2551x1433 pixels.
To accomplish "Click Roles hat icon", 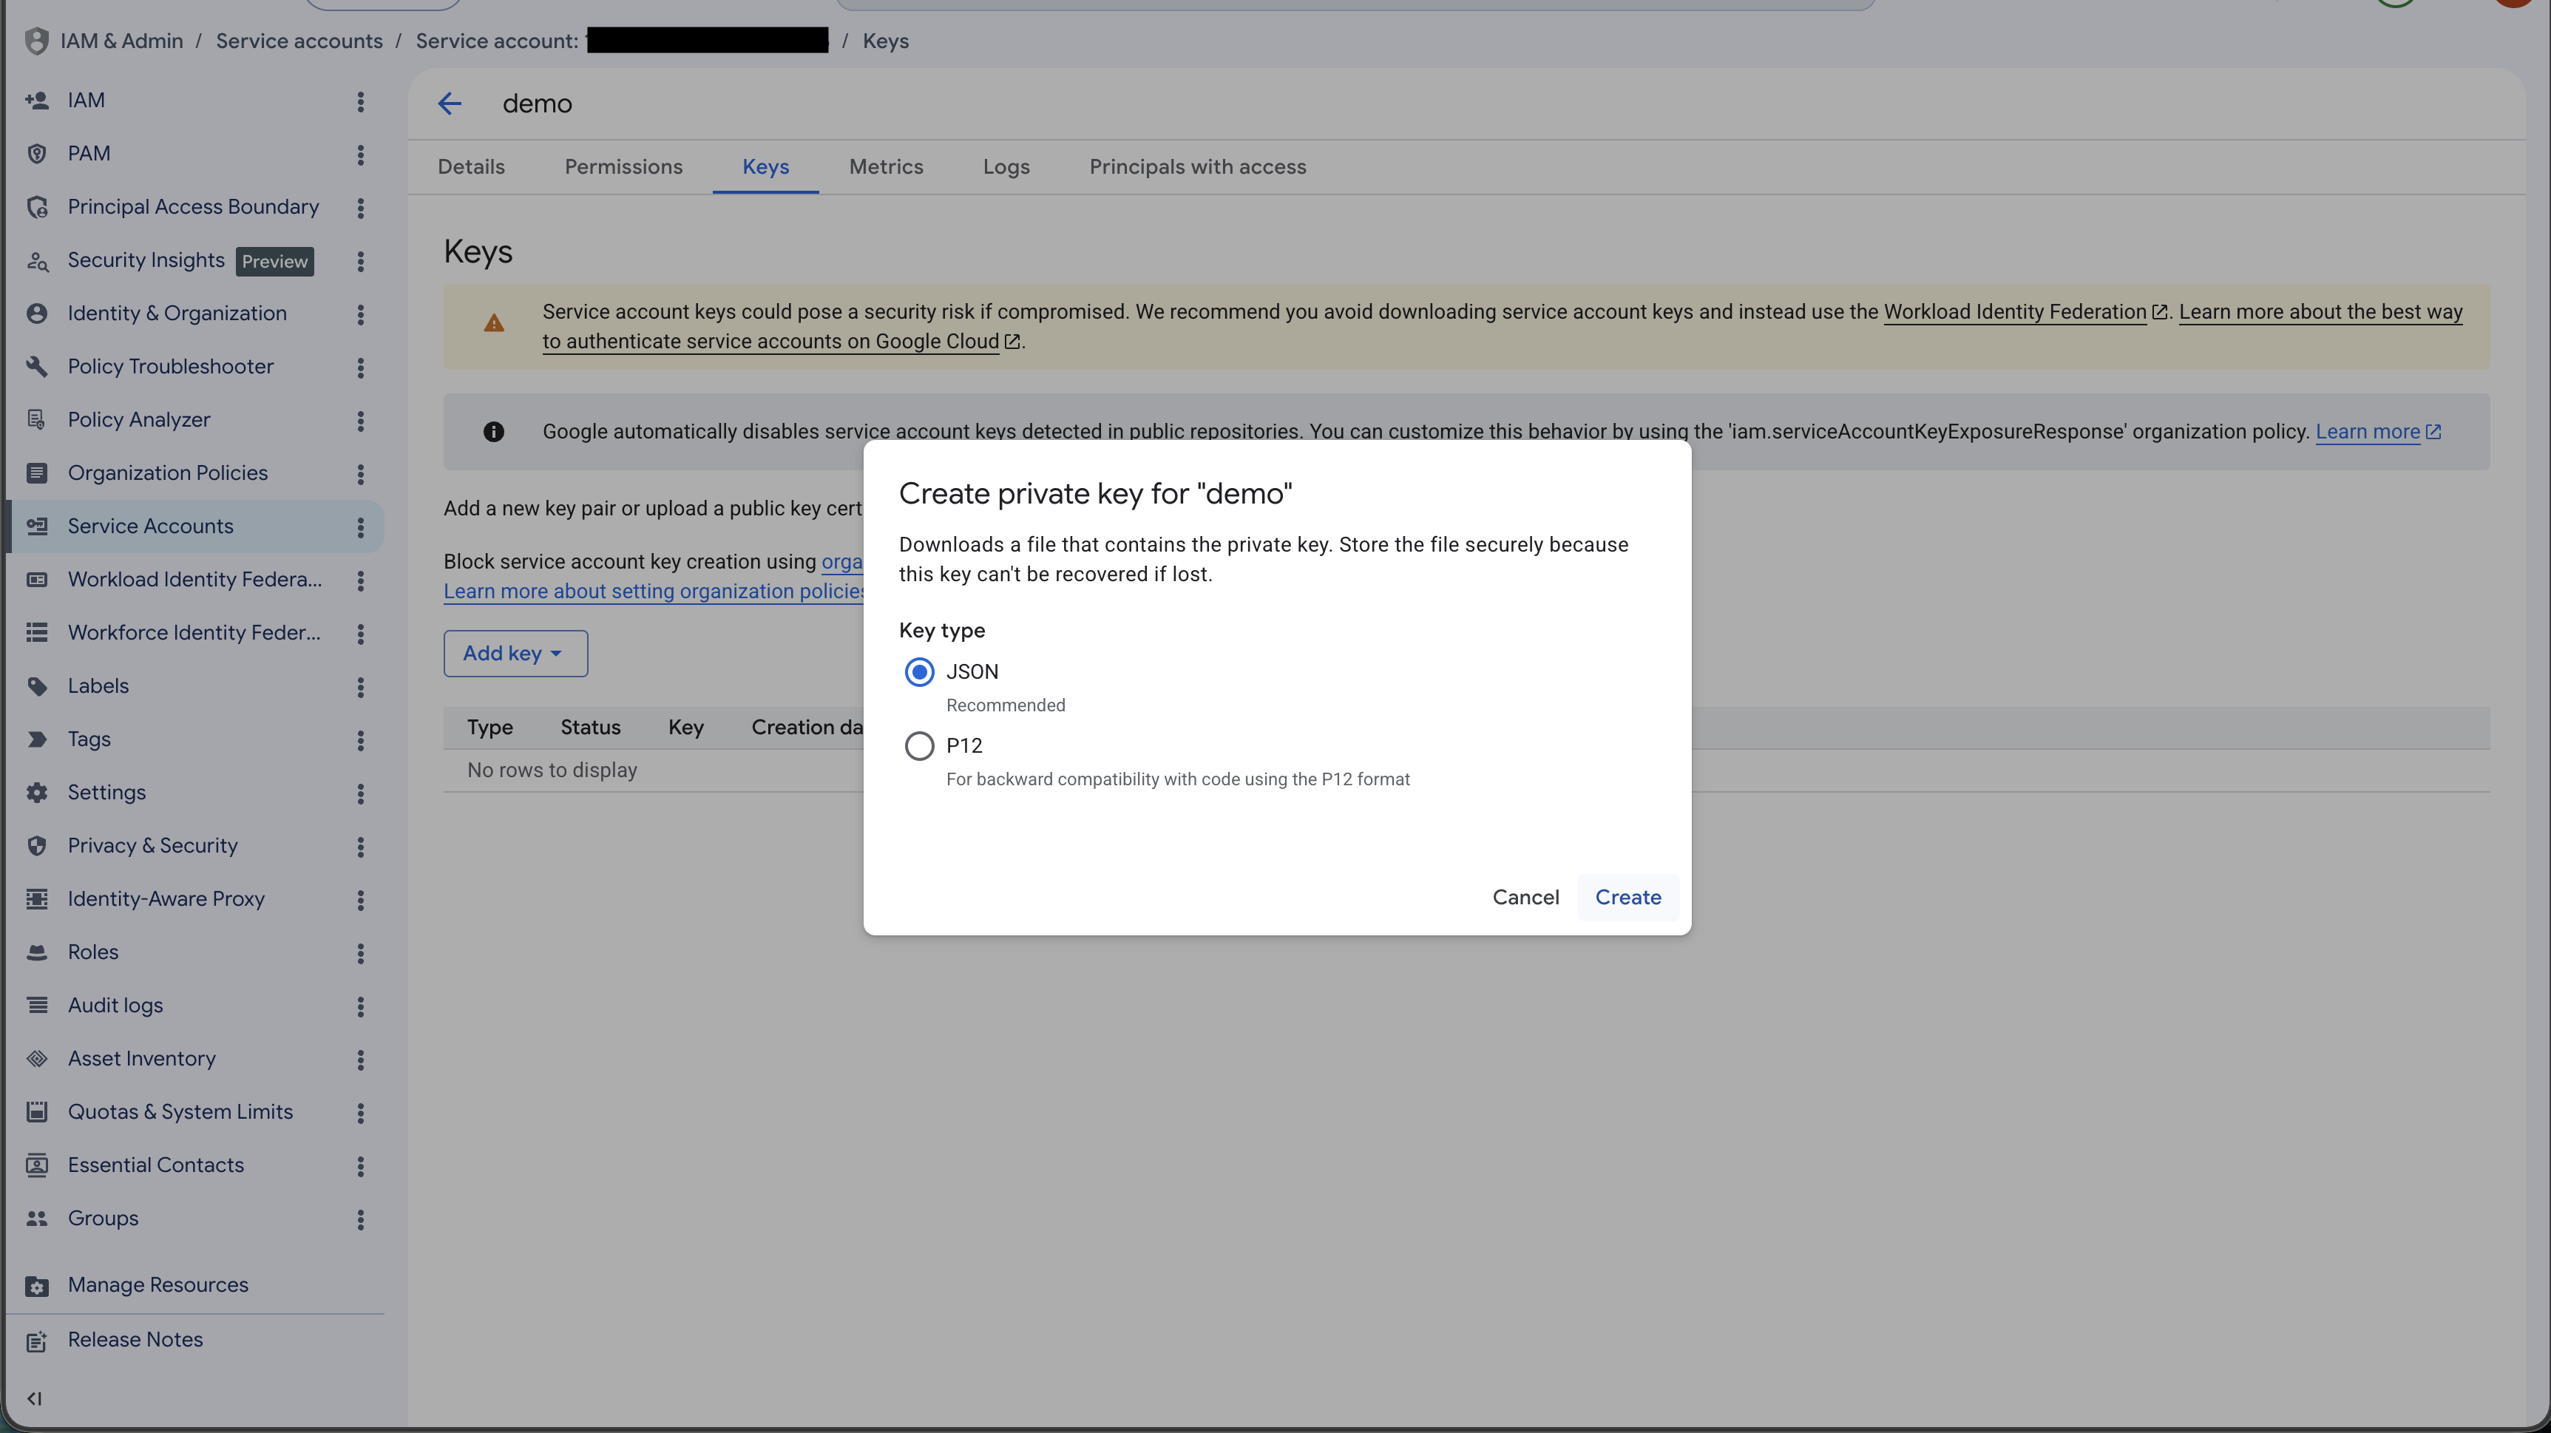I will pyautogui.click(x=37, y=952).
